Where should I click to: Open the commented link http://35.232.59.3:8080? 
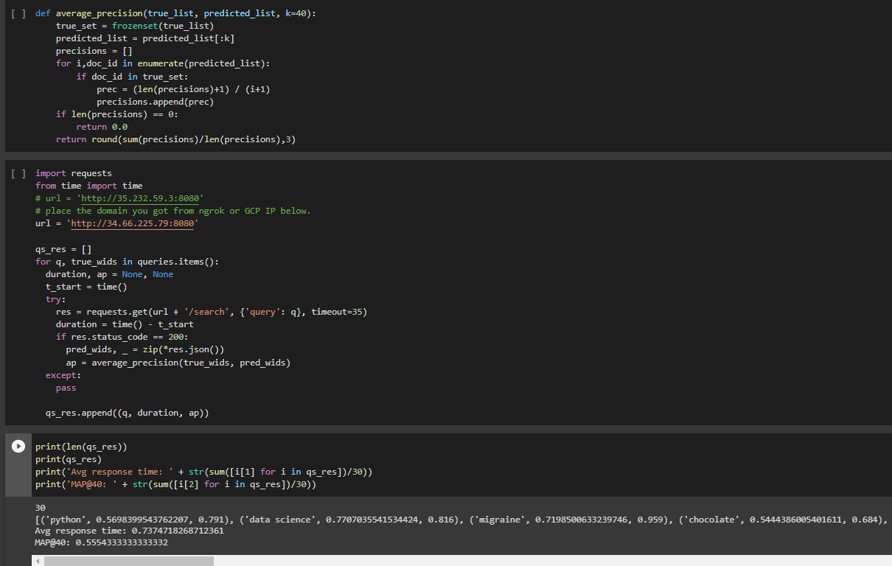tap(140, 198)
